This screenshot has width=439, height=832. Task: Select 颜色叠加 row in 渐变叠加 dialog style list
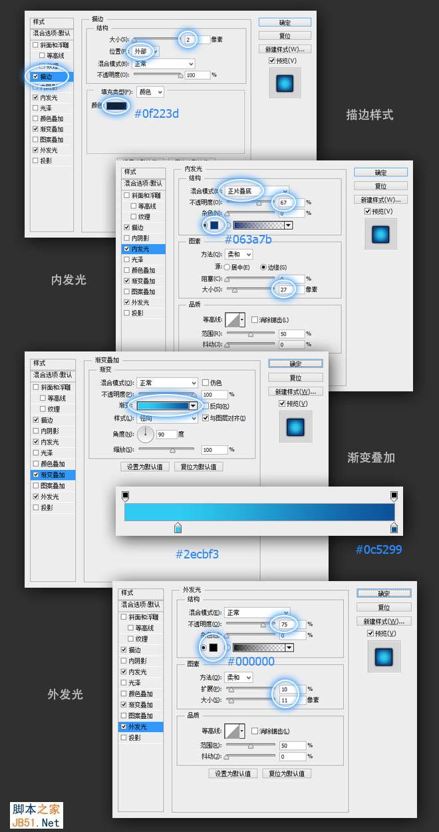(53, 464)
